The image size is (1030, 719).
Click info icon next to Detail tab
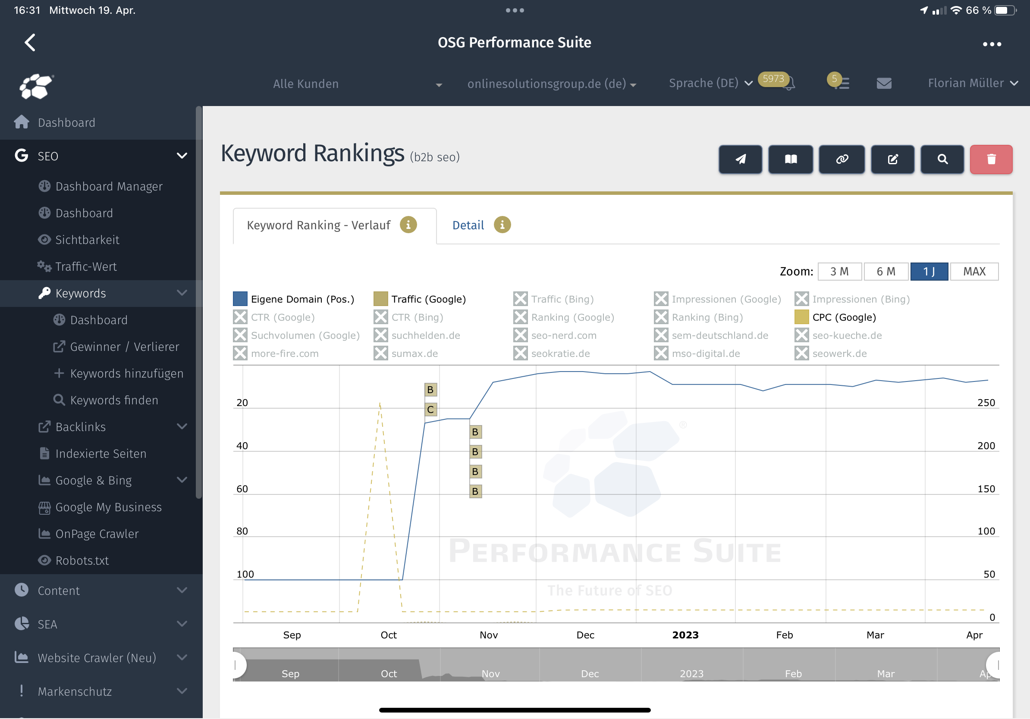tap(502, 225)
